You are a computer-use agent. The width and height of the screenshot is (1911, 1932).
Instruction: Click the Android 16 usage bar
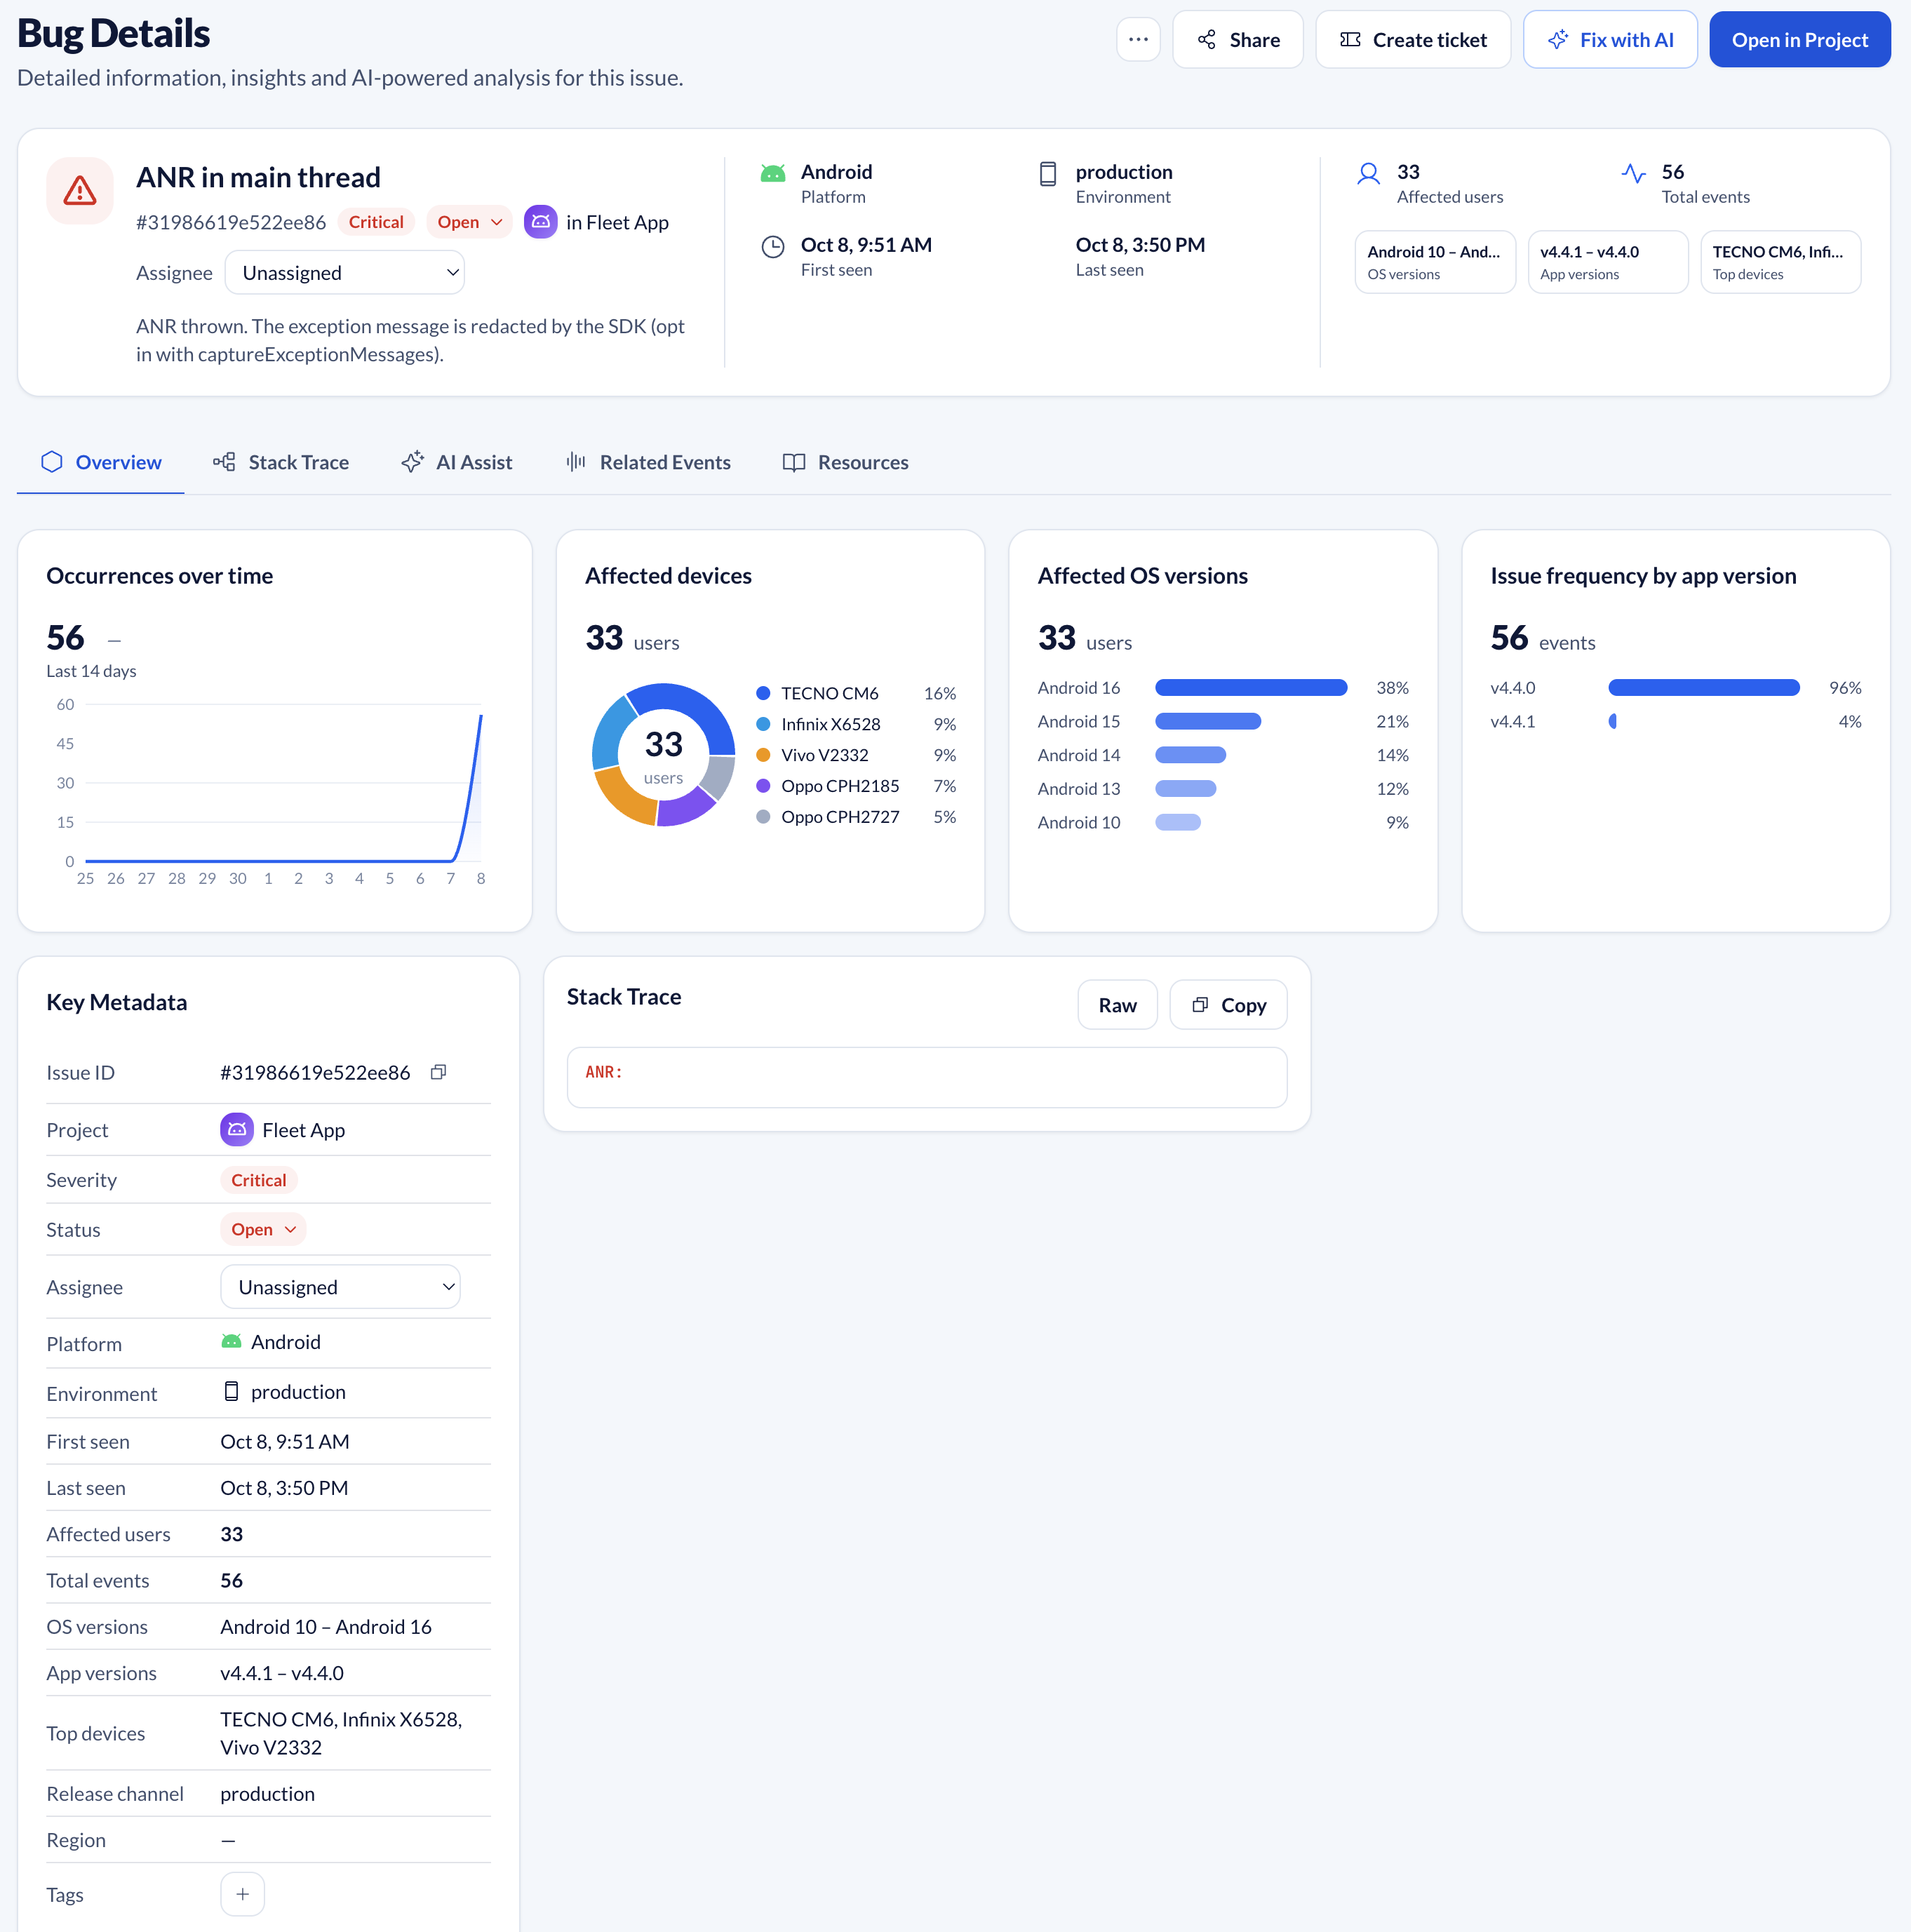(x=1251, y=688)
